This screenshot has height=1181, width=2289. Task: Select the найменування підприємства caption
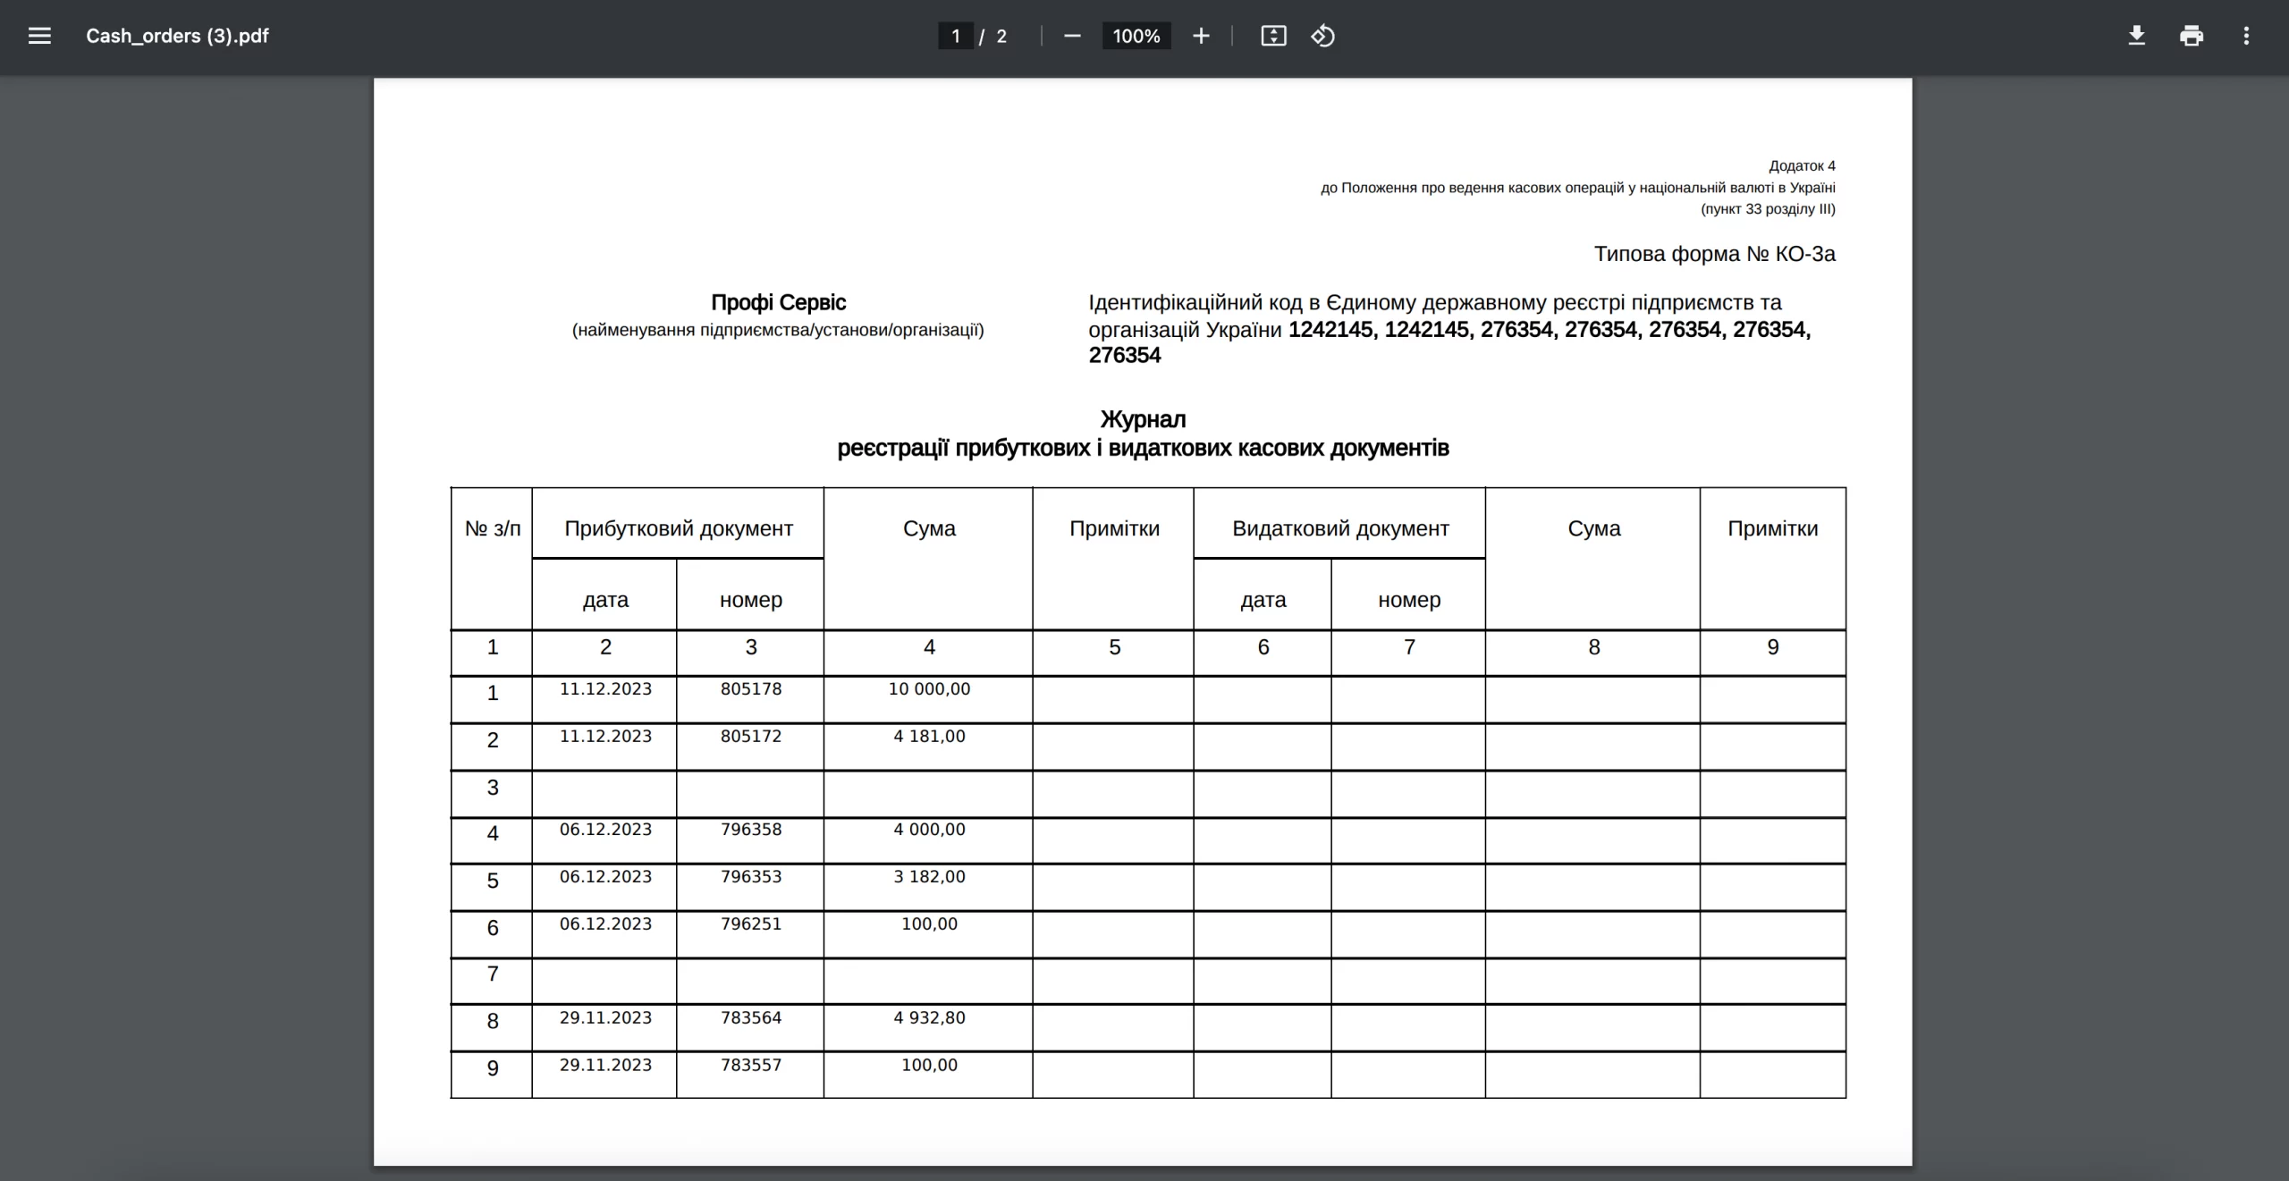778,330
